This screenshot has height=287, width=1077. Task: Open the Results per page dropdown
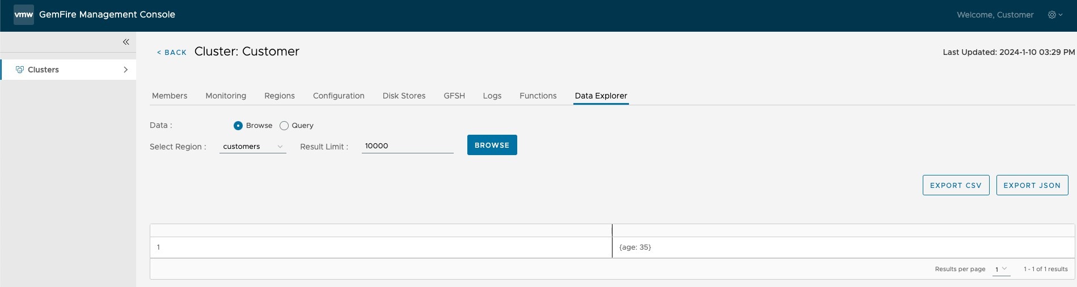coord(1002,269)
